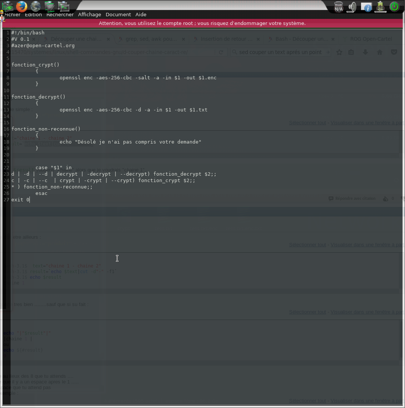Switch to 'Insertion de retour...' tab in Firefox
405x408 pixels.
click(226, 39)
